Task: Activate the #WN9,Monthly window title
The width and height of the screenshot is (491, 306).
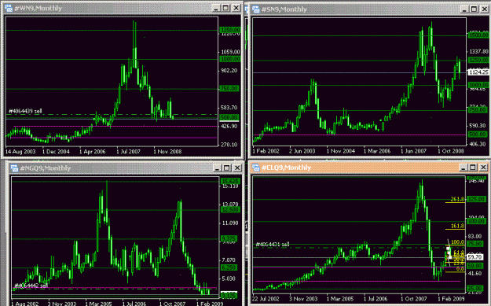Action: (x=38, y=8)
